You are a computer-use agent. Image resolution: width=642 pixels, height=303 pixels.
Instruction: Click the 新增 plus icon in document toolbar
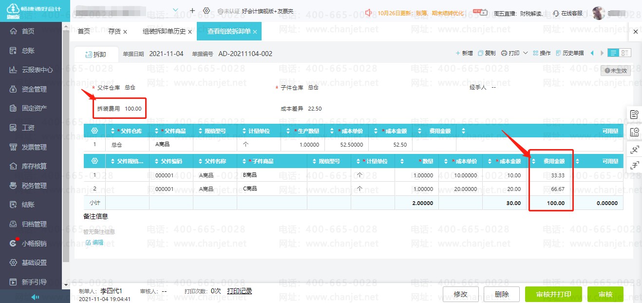point(457,53)
